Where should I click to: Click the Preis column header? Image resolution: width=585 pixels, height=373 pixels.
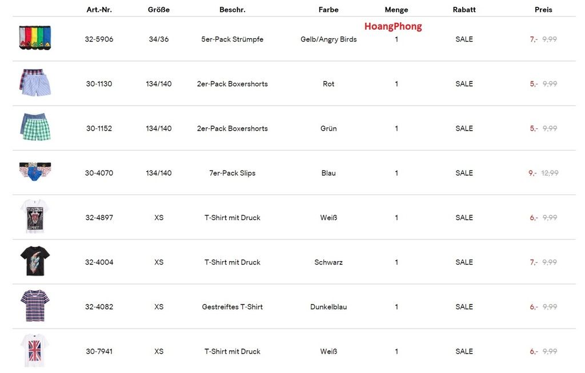pyautogui.click(x=543, y=10)
